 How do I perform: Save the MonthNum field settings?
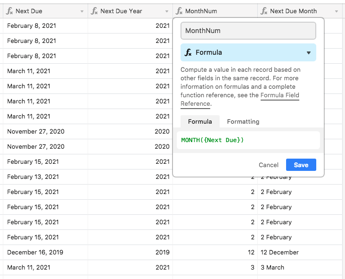(301, 165)
